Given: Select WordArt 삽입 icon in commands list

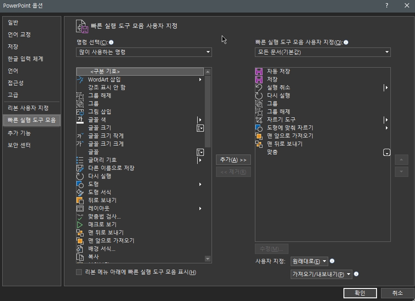Looking at the screenshot, I should (80, 80).
